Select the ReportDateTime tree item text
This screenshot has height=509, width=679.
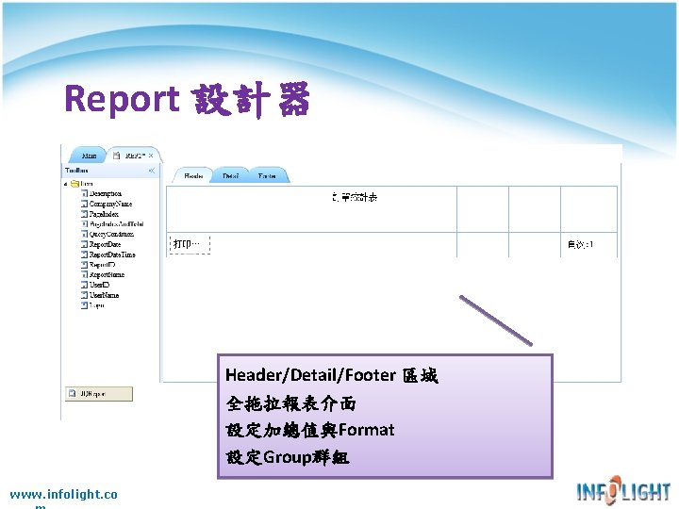coord(112,254)
